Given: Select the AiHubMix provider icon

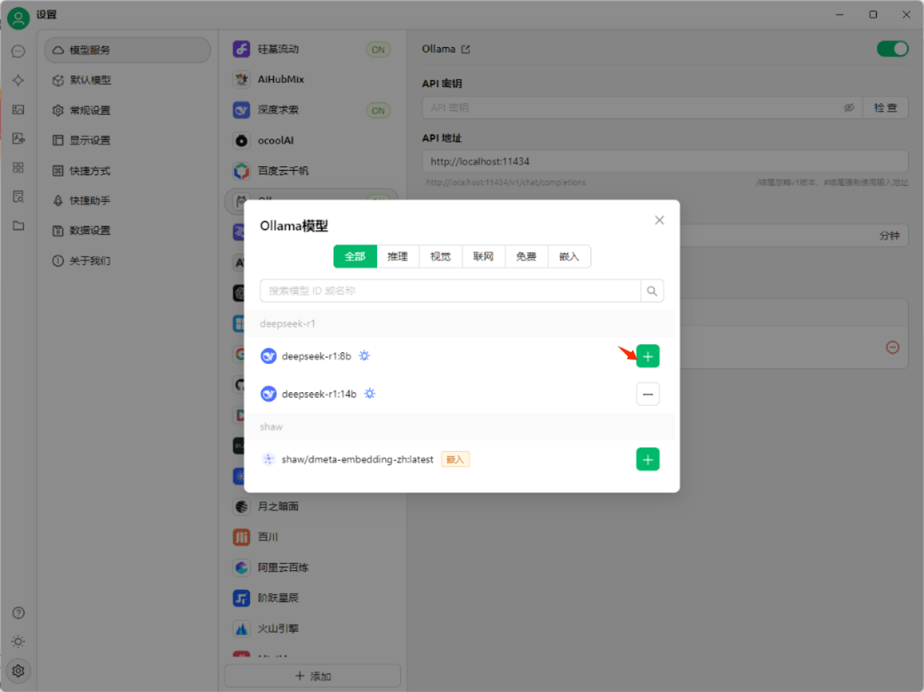Looking at the screenshot, I should point(241,79).
